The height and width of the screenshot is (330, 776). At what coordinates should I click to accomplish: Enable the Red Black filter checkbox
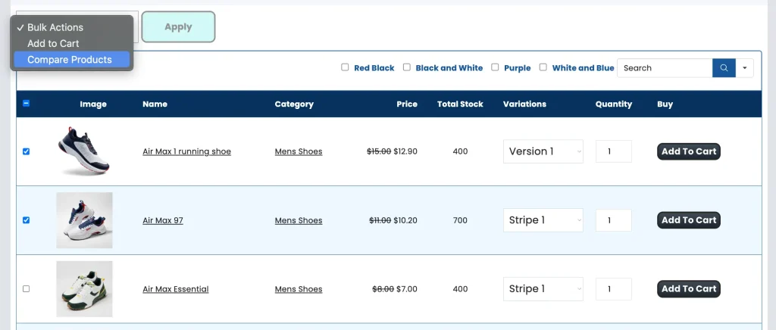click(x=345, y=67)
